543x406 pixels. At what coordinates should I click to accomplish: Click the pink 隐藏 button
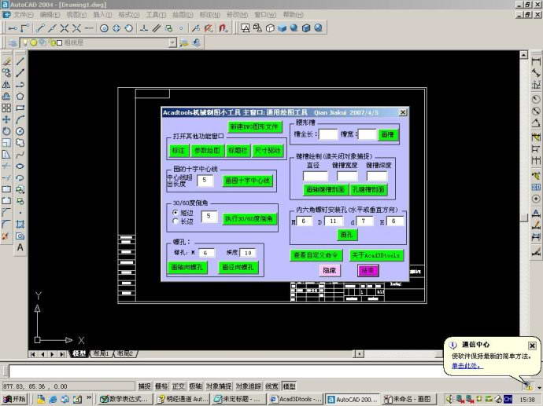coord(329,270)
